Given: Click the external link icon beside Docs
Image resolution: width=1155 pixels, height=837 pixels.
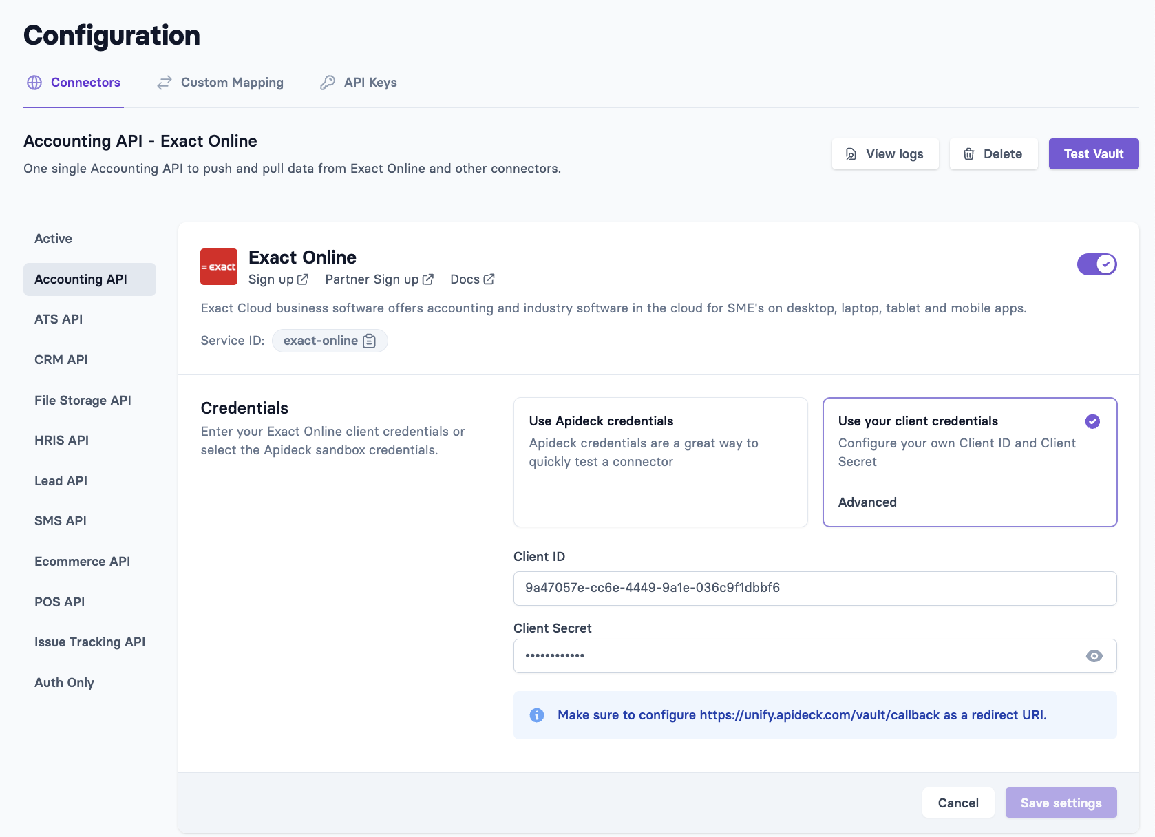Looking at the screenshot, I should 489,279.
